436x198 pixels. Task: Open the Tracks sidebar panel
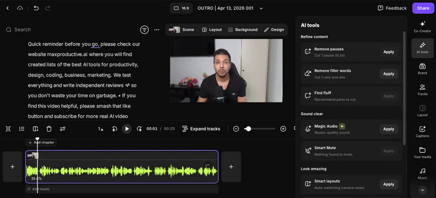point(422,90)
